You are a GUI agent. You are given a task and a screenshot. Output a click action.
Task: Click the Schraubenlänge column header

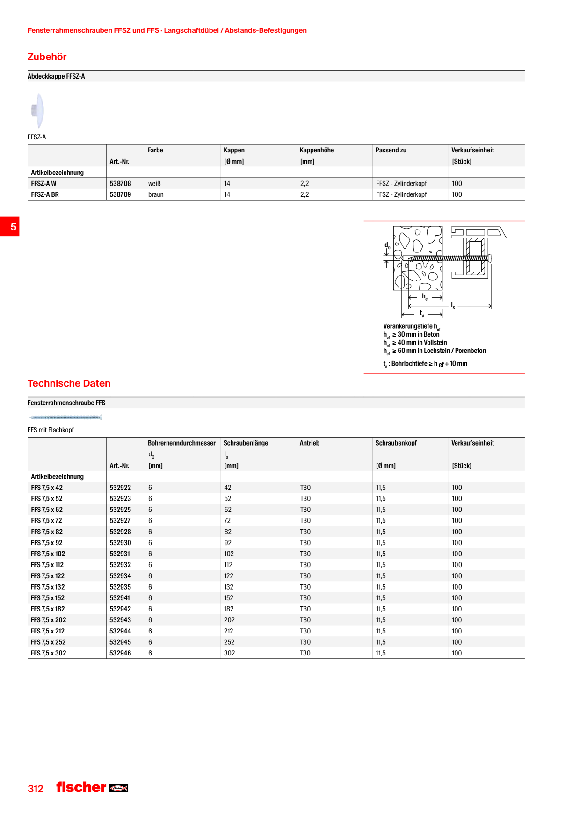click(x=246, y=443)
